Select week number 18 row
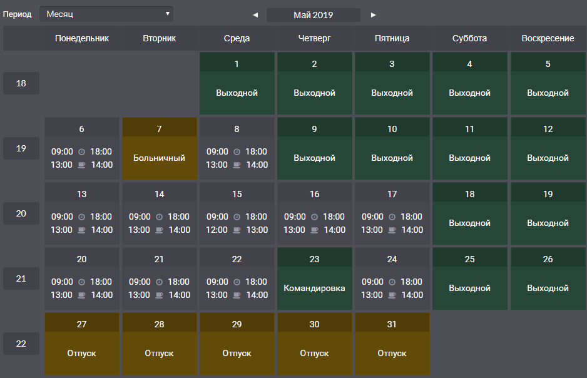Screen dimensions: 587x378 click(21, 83)
